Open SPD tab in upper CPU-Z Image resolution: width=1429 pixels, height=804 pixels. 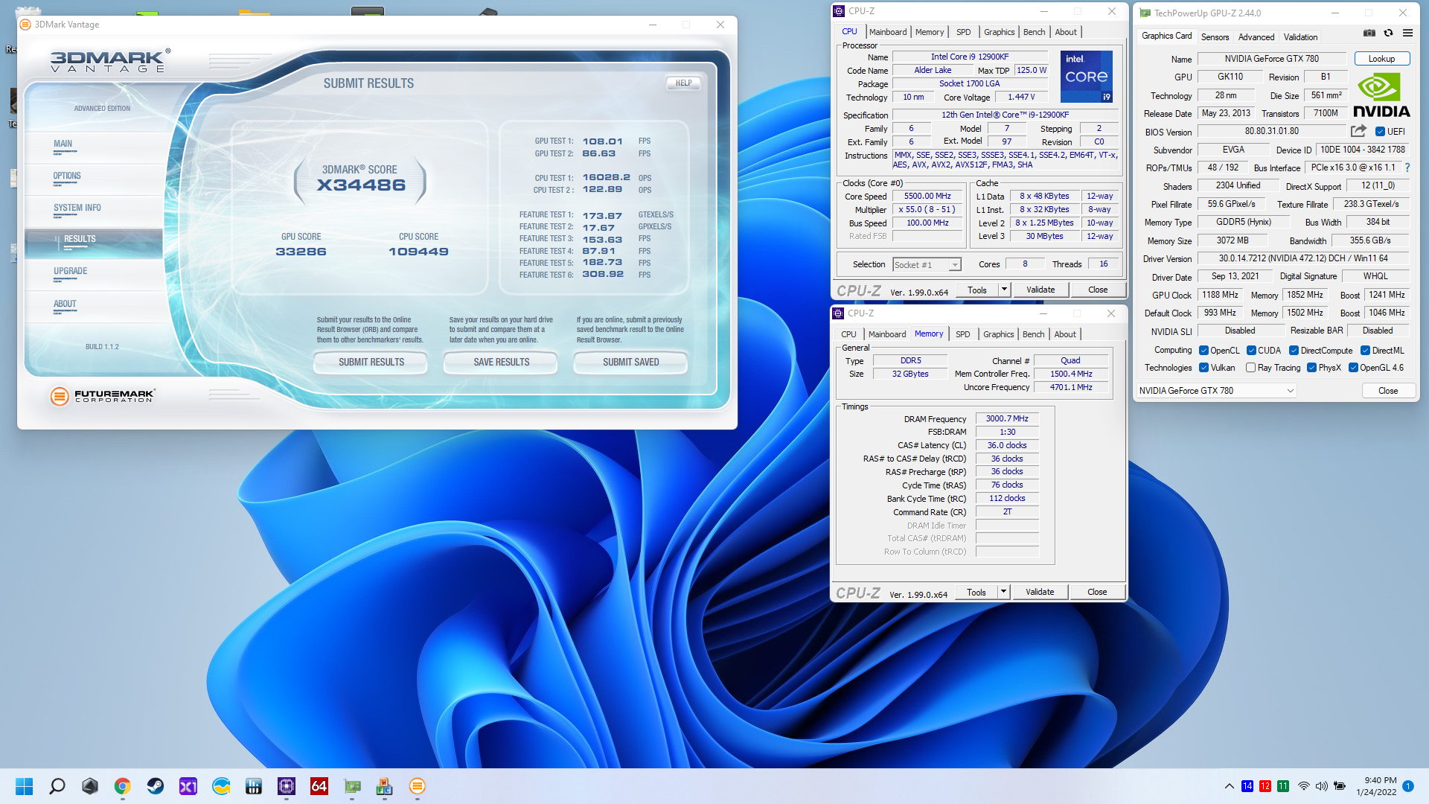click(x=963, y=32)
